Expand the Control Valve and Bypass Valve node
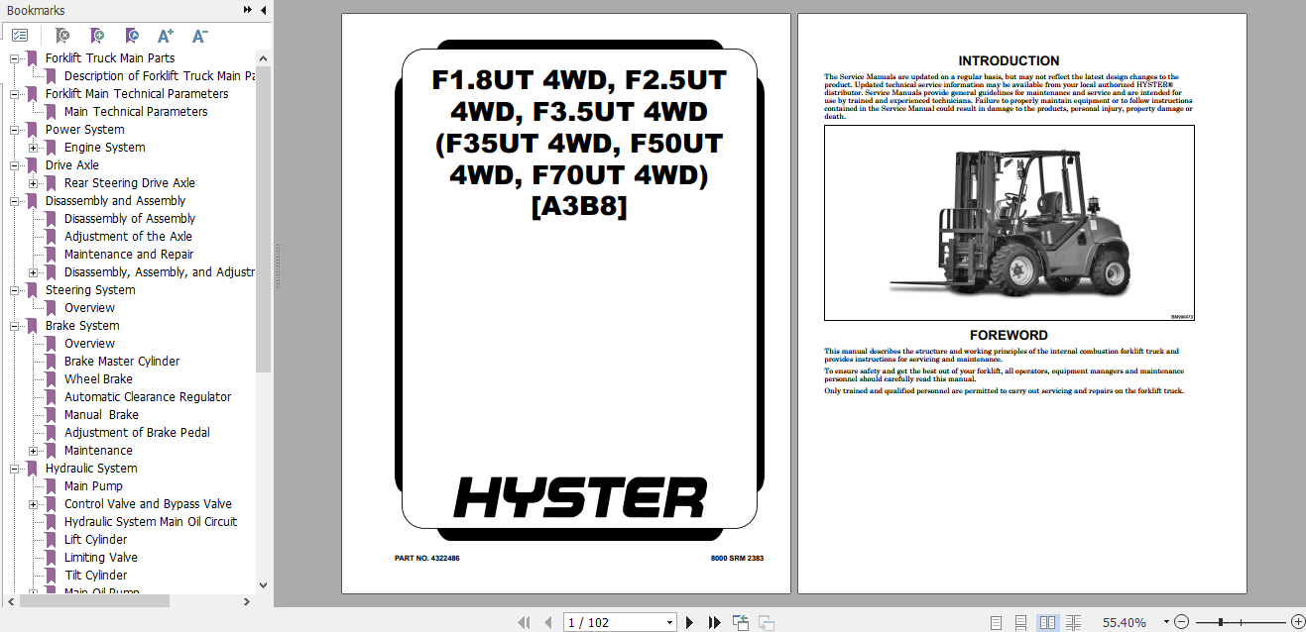This screenshot has height=632, width=1306. coord(33,503)
